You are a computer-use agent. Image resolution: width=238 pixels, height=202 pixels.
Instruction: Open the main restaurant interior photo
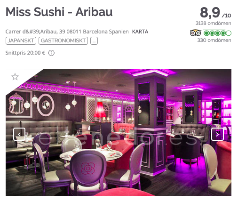(119, 132)
